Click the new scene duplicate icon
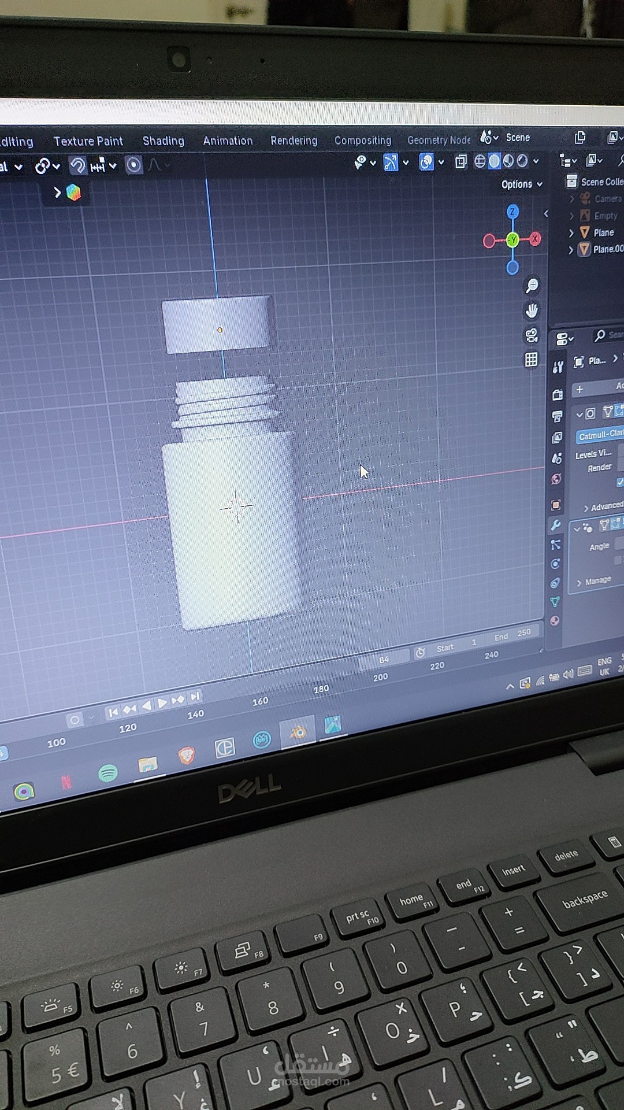 tap(581, 137)
